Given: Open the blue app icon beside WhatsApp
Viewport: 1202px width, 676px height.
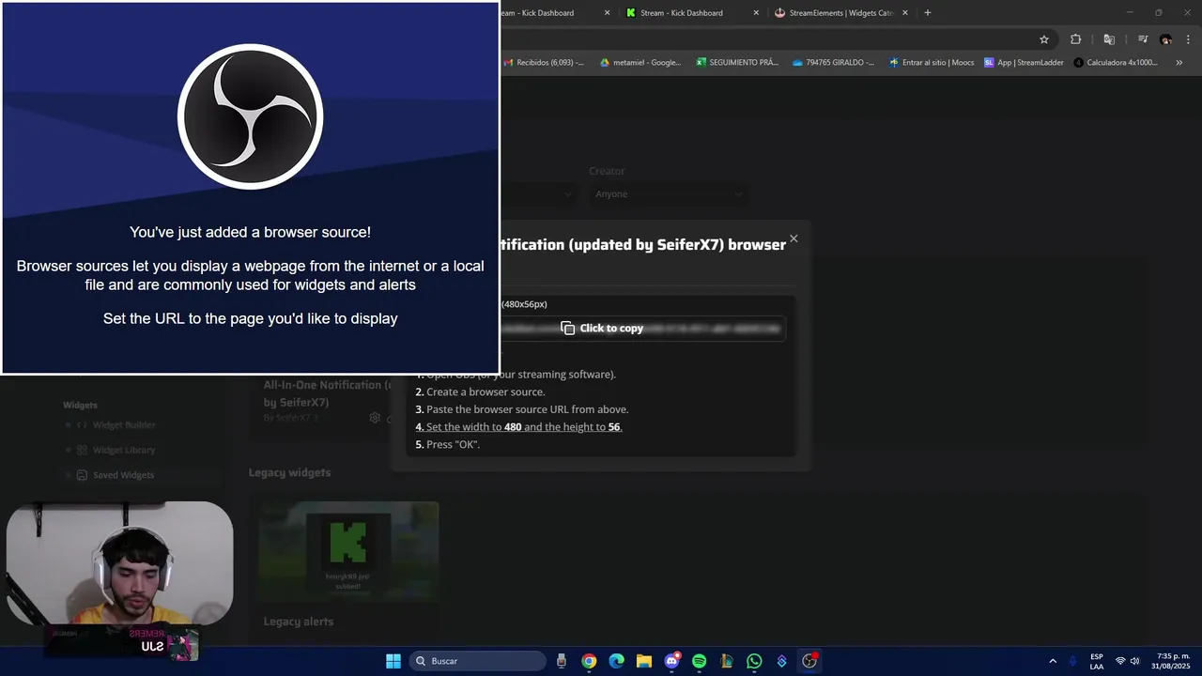Looking at the screenshot, I should (781, 661).
